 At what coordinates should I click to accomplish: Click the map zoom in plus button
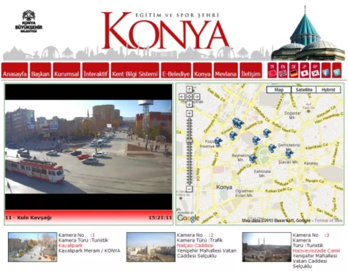[189, 113]
